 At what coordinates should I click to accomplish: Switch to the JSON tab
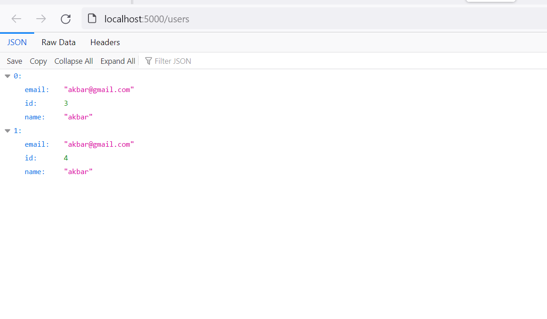click(17, 42)
